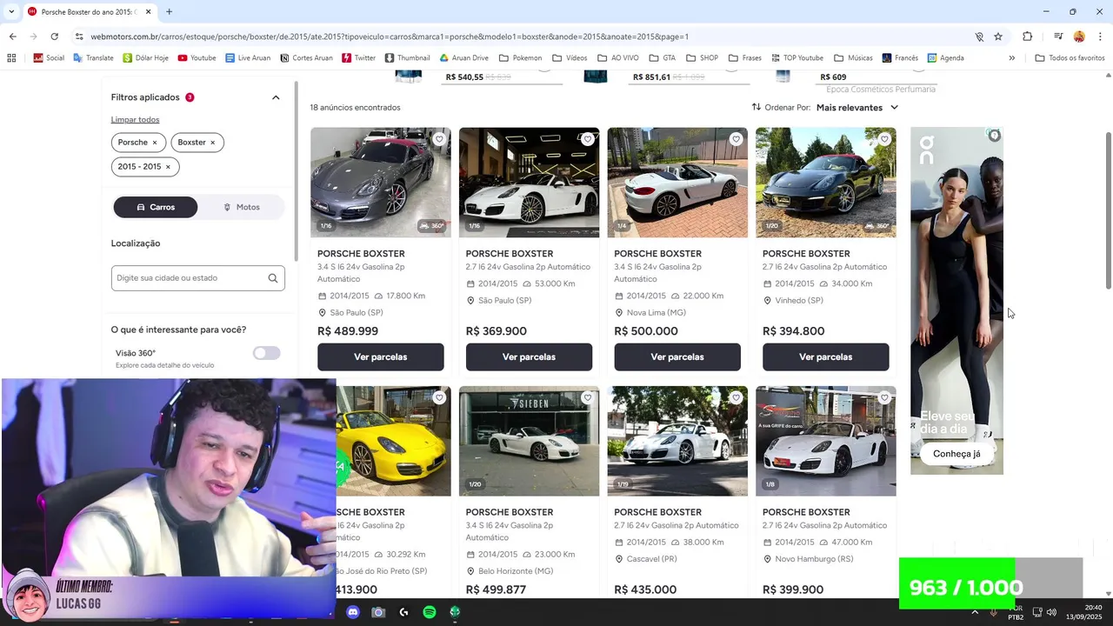Open the camera app in the taskbar
This screenshot has width=1113, height=626.
378,612
